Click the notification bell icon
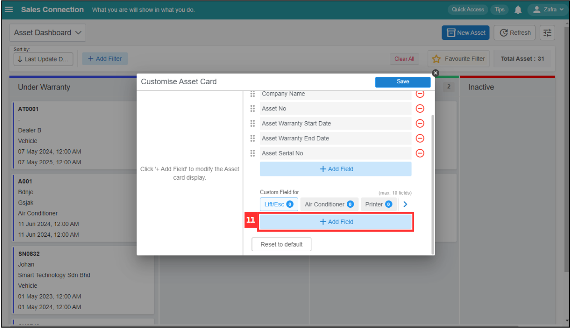 point(518,10)
